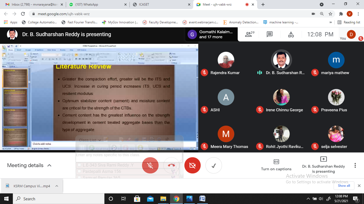Open Windows notification center icon
364x204 pixels.
[x=356, y=199]
